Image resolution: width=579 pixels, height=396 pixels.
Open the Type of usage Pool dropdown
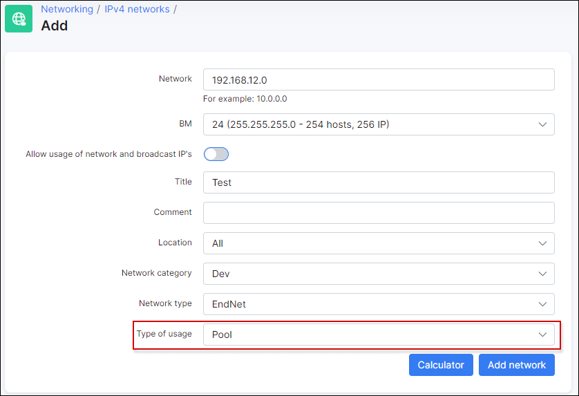[x=378, y=334]
